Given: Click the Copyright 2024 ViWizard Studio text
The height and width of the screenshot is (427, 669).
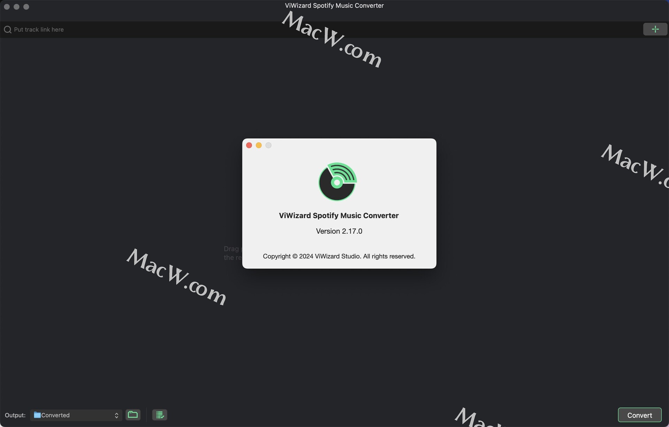Looking at the screenshot, I should tap(339, 256).
